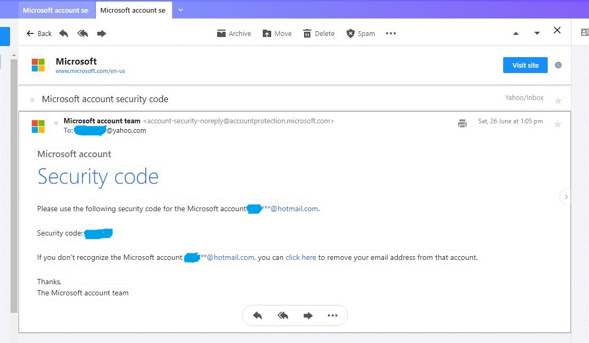Click the Security code heading
Image resolution: width=589 pixels, height=343 pixels.
[x=98, y=177]
